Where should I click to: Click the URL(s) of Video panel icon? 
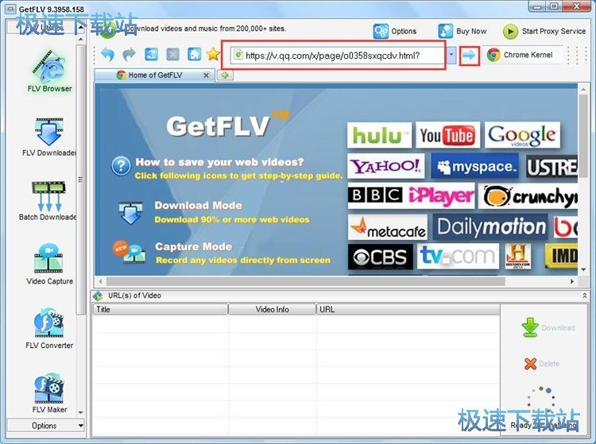(98, 295)
